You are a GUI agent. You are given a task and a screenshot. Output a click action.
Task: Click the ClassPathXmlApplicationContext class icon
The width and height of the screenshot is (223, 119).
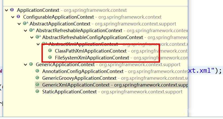coord(50,51)
